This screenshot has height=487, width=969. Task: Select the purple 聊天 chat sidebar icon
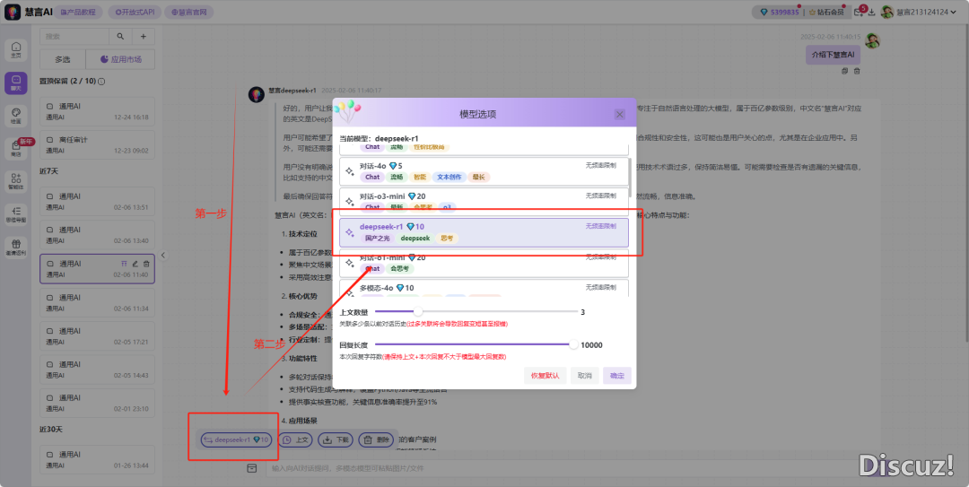tap(16, 83)
